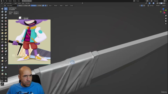
Task: Toggle strength pressure sensitivity button
Action: pyautogui.click(x=43, y=5)
